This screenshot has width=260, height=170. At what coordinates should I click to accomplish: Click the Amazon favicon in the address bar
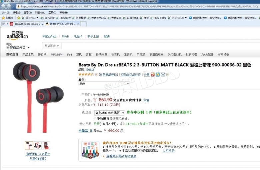(x=19, y=6)
